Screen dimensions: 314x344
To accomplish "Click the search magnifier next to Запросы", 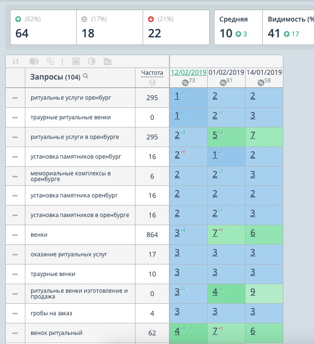I will [x=86, y=76].
